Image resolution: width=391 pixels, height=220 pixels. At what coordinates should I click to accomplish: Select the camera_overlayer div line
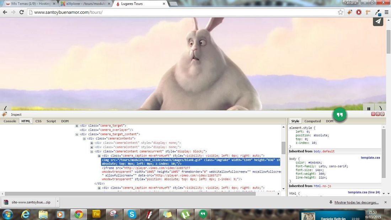(106, 130)
